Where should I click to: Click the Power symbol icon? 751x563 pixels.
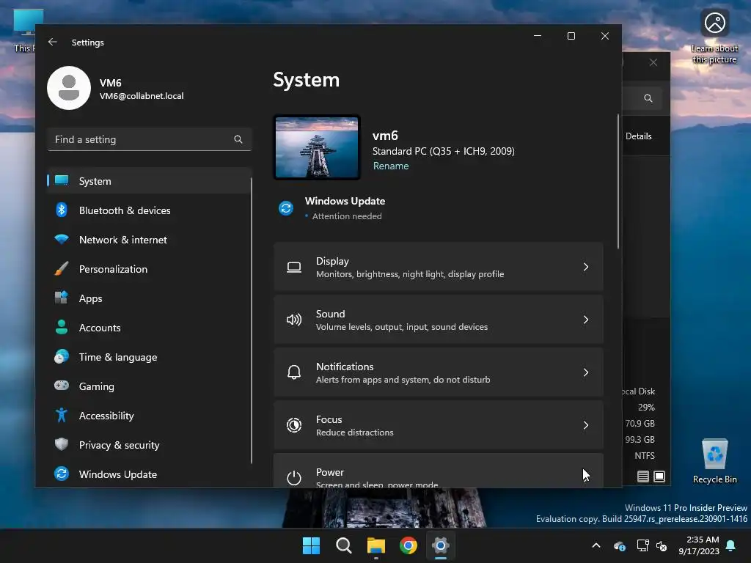click(x=294, y=477)
